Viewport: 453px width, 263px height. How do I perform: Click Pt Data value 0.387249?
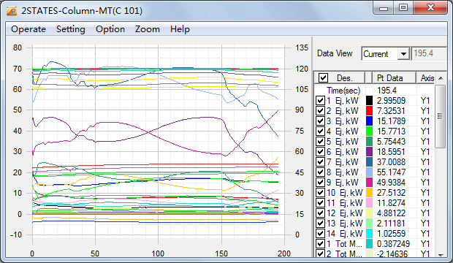(393, 243)
